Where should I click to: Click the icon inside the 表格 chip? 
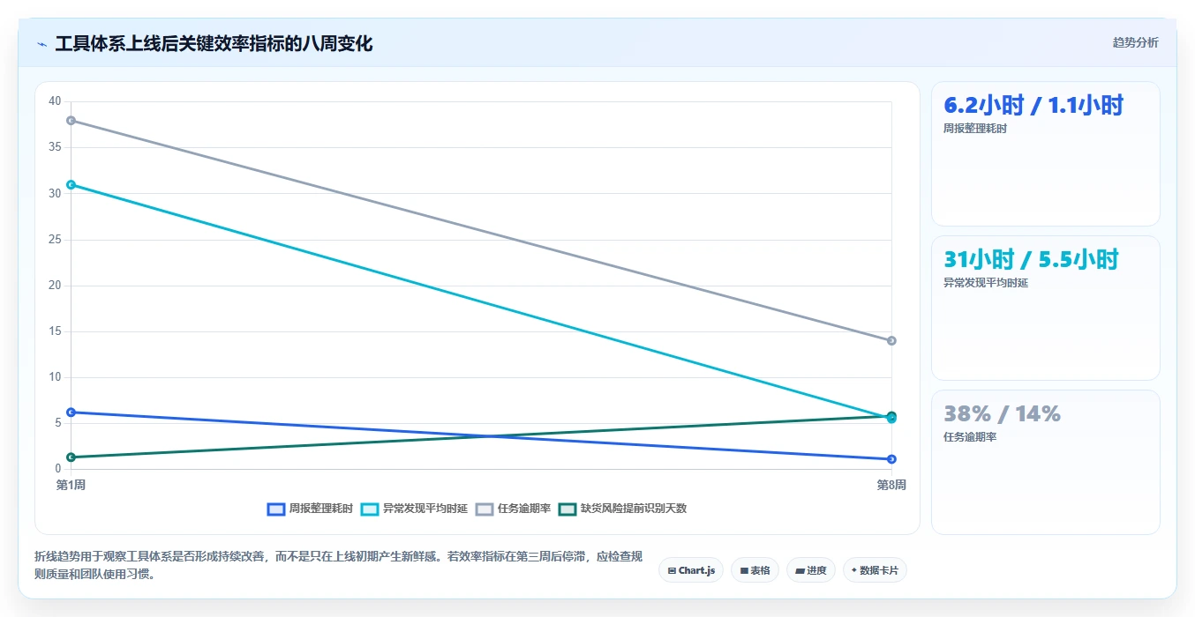click(744, 570)
